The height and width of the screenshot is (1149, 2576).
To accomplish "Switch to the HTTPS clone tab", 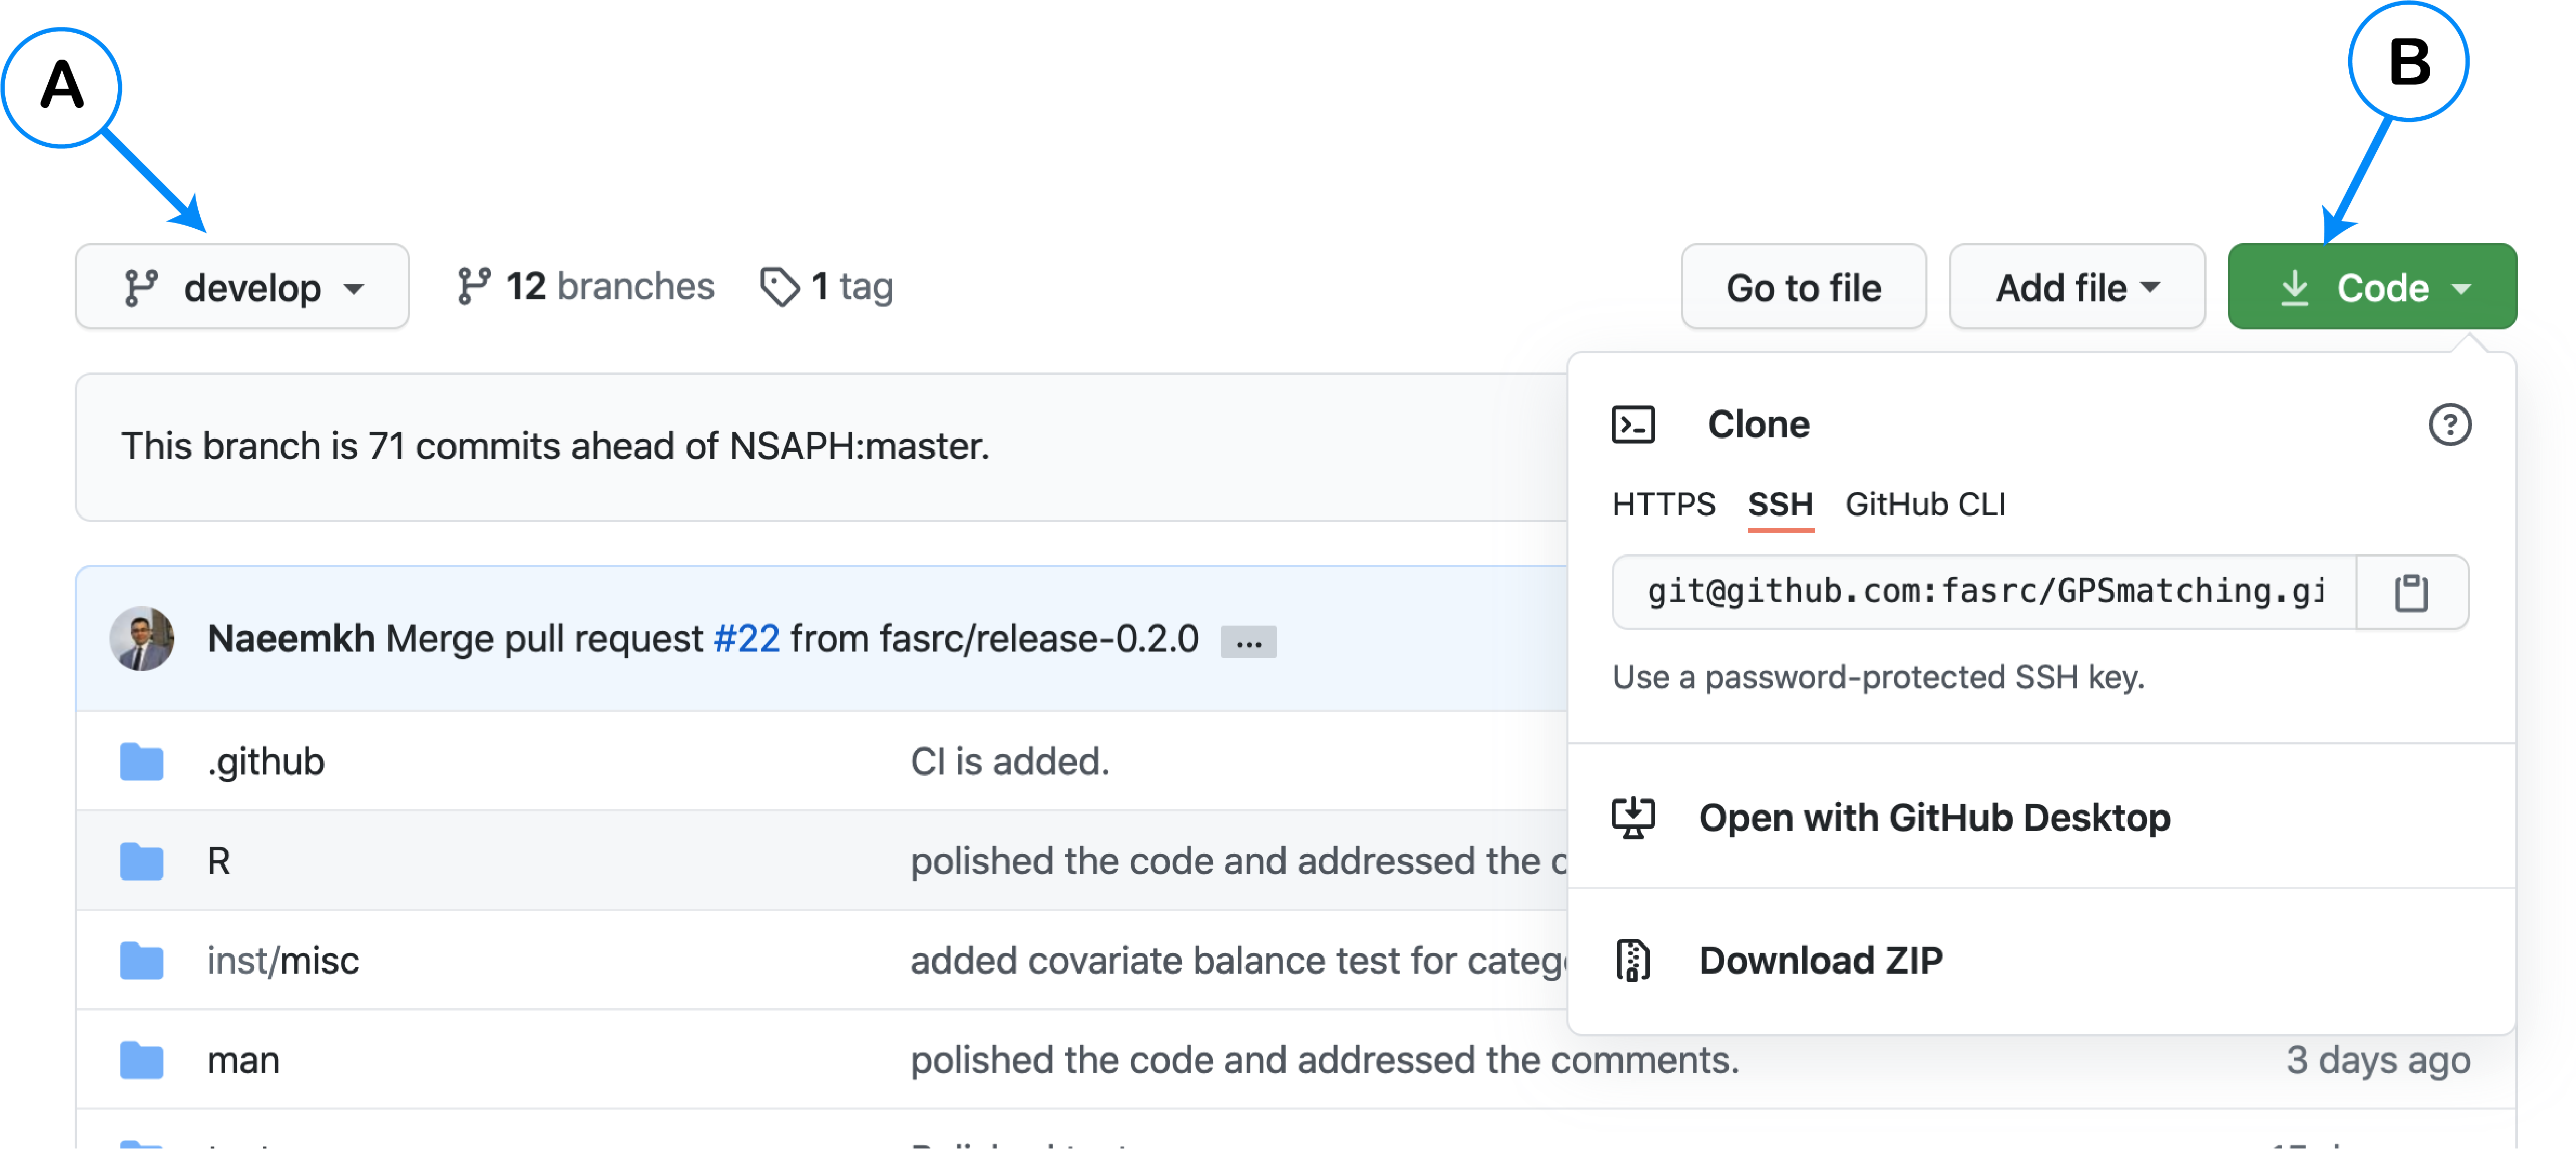I will [1663, 504].
